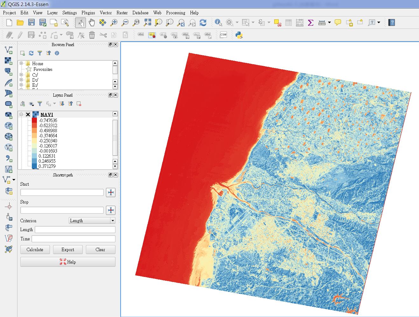
Task: Click the red -0.747636 legend swatch
Action: point(34,121)
